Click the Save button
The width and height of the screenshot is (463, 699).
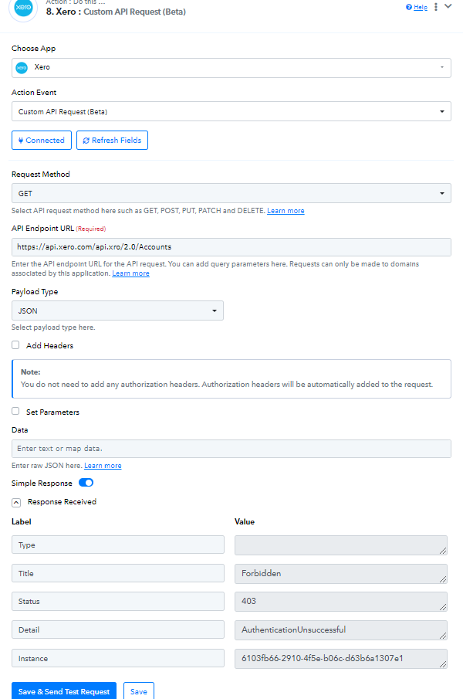click(x=139, y=691)
